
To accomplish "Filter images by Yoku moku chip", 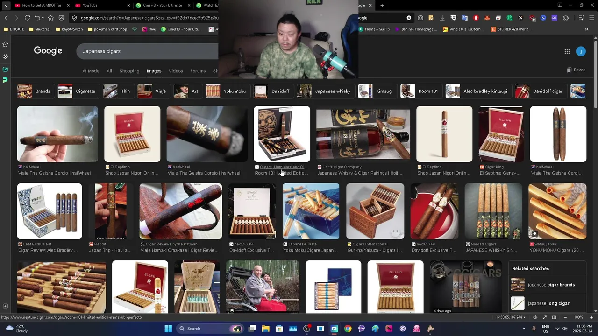I will click(228, 91).
